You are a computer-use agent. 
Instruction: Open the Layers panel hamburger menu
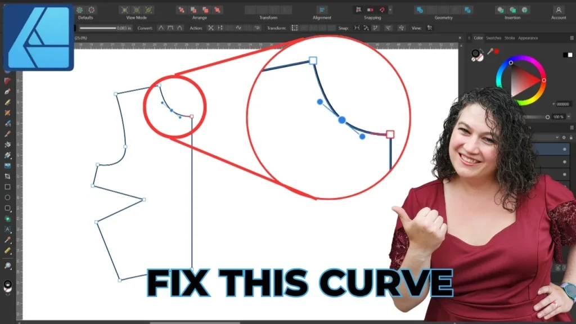coord(572,128)
